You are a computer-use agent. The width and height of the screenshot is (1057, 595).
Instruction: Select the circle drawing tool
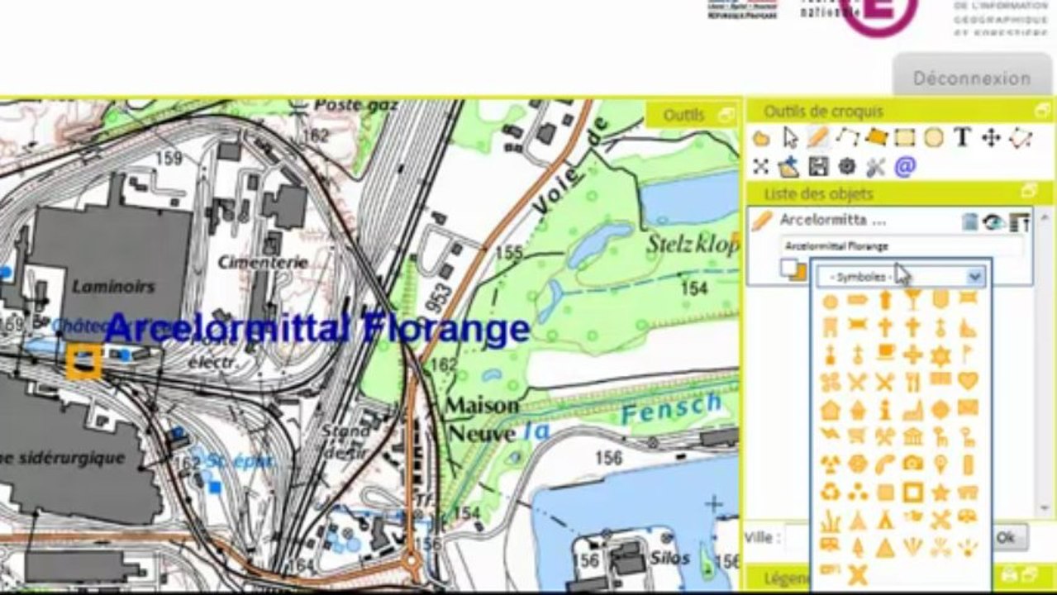coord(934,138)
